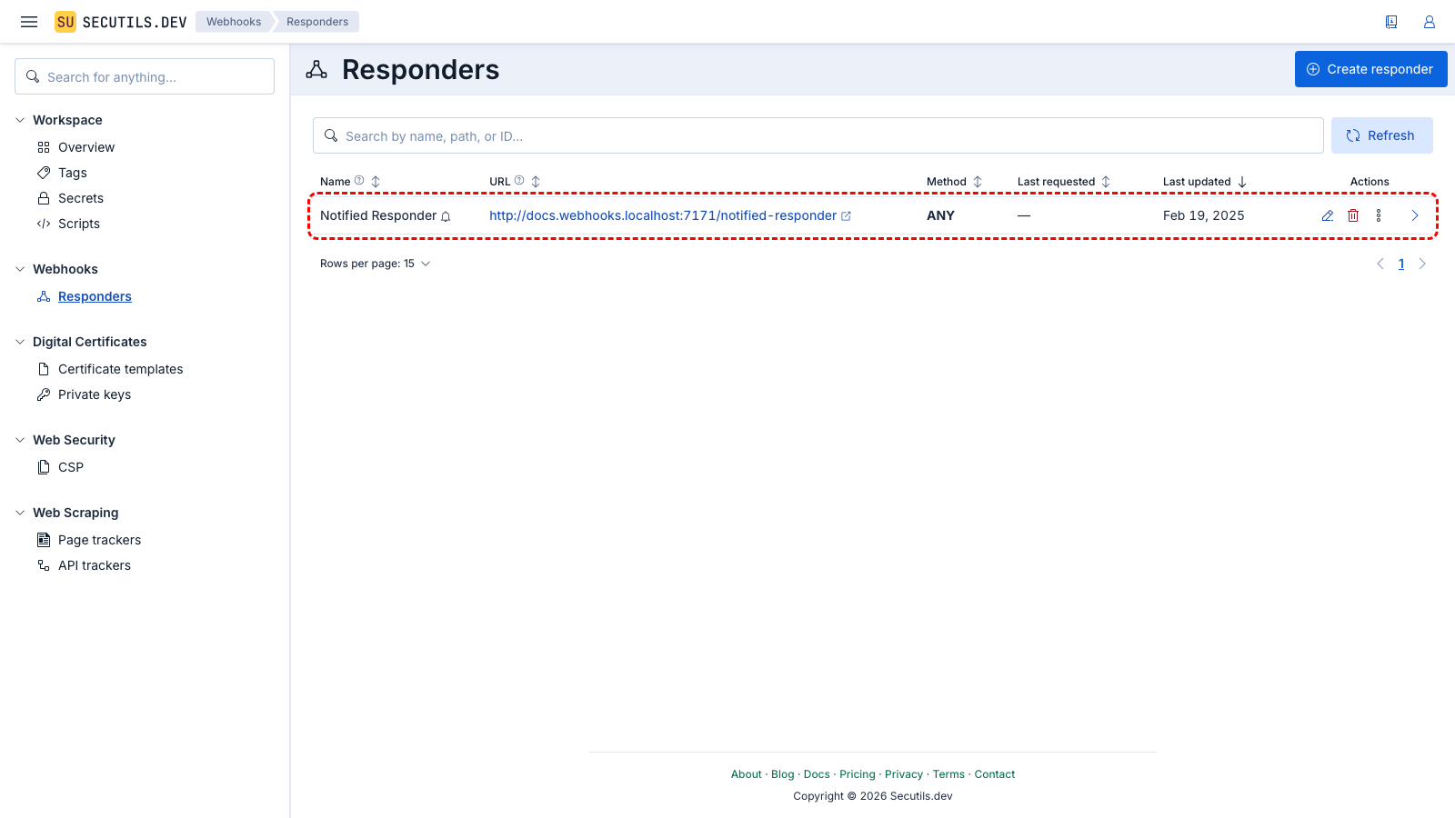Edit the Notified Responder with pencil icon
This screenshot has height=818, width=1455.
(1328, 215)
